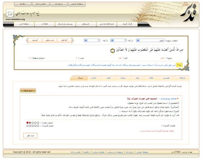Screen dimensions: 202x159
Task: Click the left arrow beside the next verse button
Action: (x=27, y=40)
